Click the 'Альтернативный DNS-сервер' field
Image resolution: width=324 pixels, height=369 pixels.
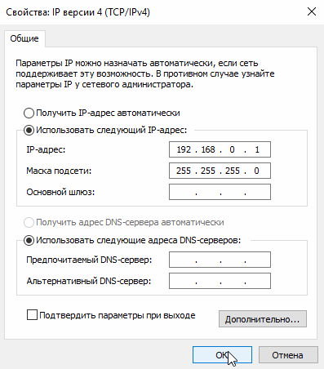click(x=220, y=281)
